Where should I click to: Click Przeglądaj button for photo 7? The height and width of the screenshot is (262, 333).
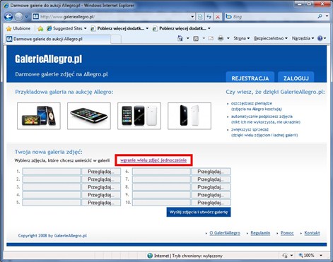[x=211, y=179]
